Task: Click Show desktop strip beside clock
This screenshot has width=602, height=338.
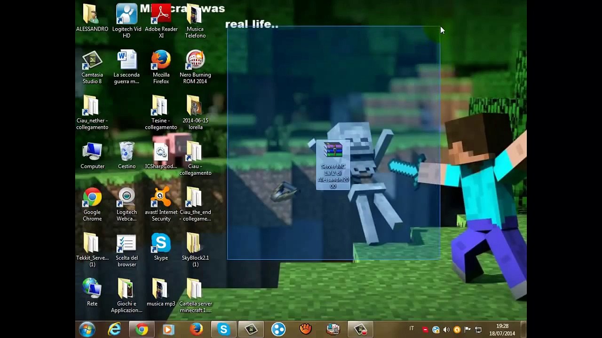Action: point(523,330)
